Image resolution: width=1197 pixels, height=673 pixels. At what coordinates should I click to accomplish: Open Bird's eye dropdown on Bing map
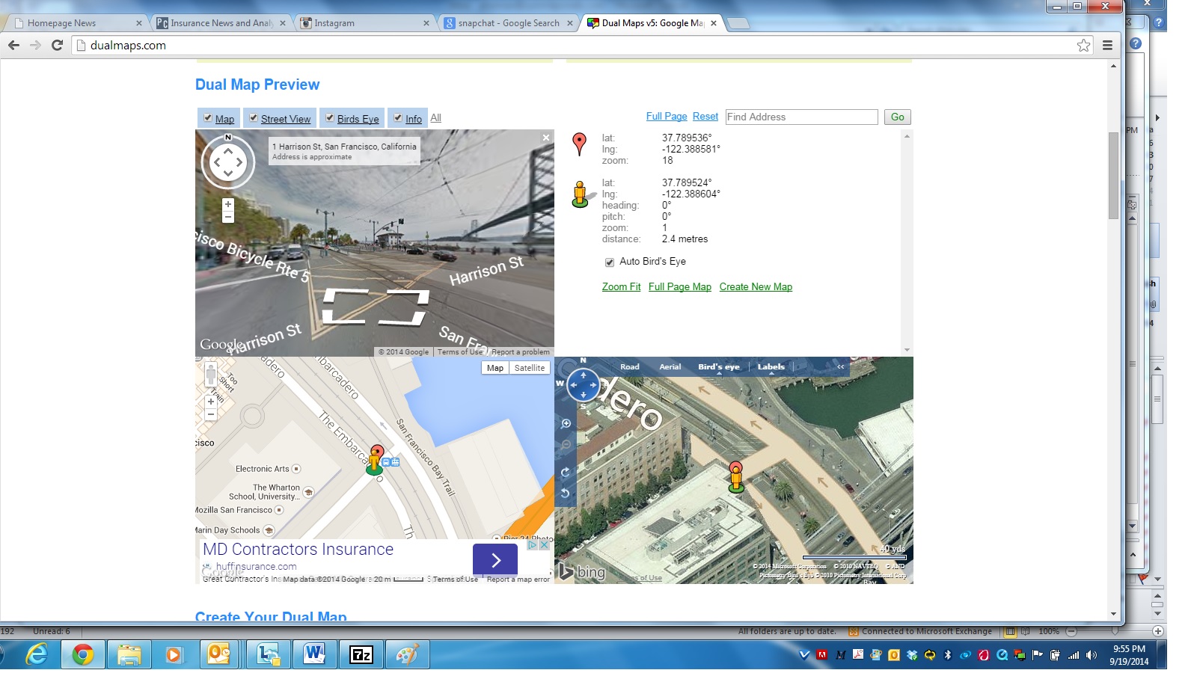tap(718, 367)
